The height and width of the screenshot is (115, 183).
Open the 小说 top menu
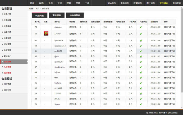pyautogui.click(x=87, y=3)
